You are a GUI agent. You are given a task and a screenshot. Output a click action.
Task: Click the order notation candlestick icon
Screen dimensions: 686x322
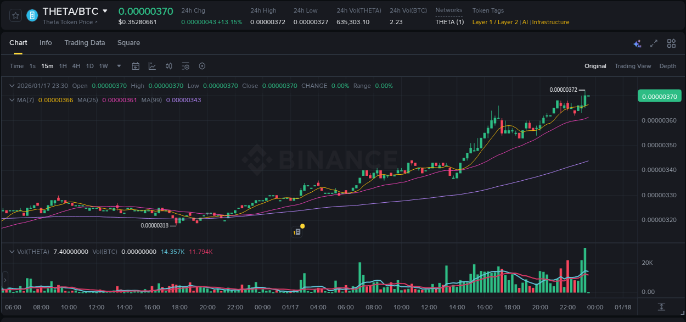click(168, 66)
